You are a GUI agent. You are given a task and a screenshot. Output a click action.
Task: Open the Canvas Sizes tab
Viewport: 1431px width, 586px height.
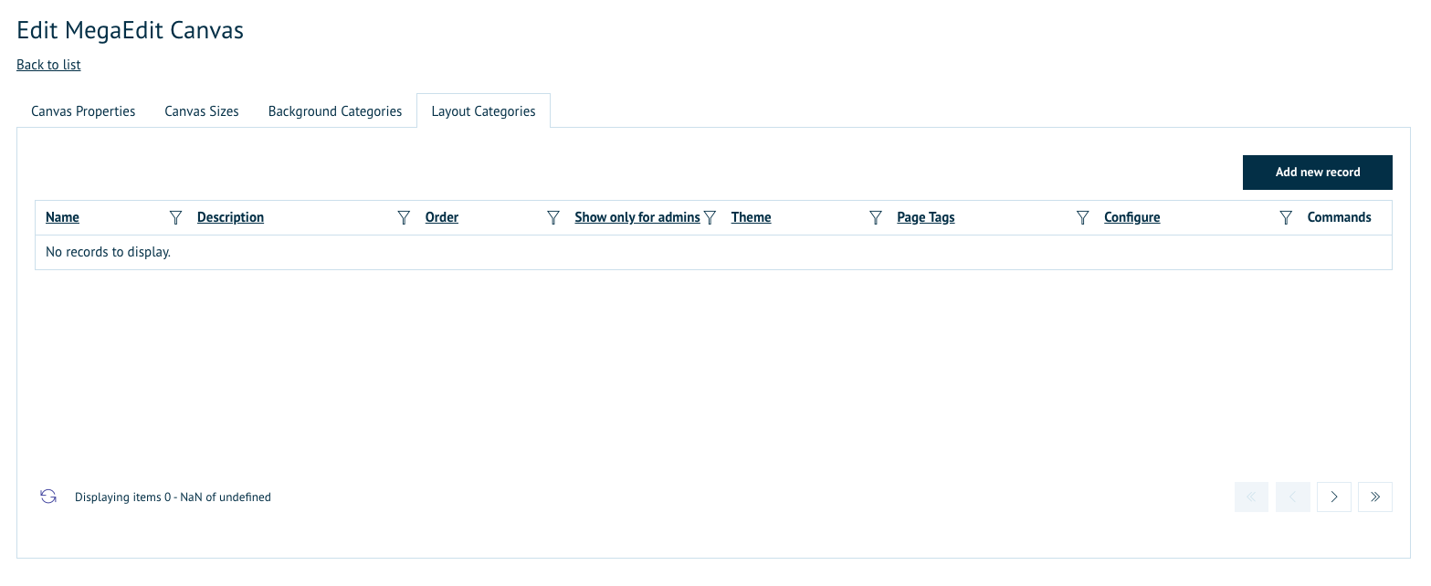[202, 111]
